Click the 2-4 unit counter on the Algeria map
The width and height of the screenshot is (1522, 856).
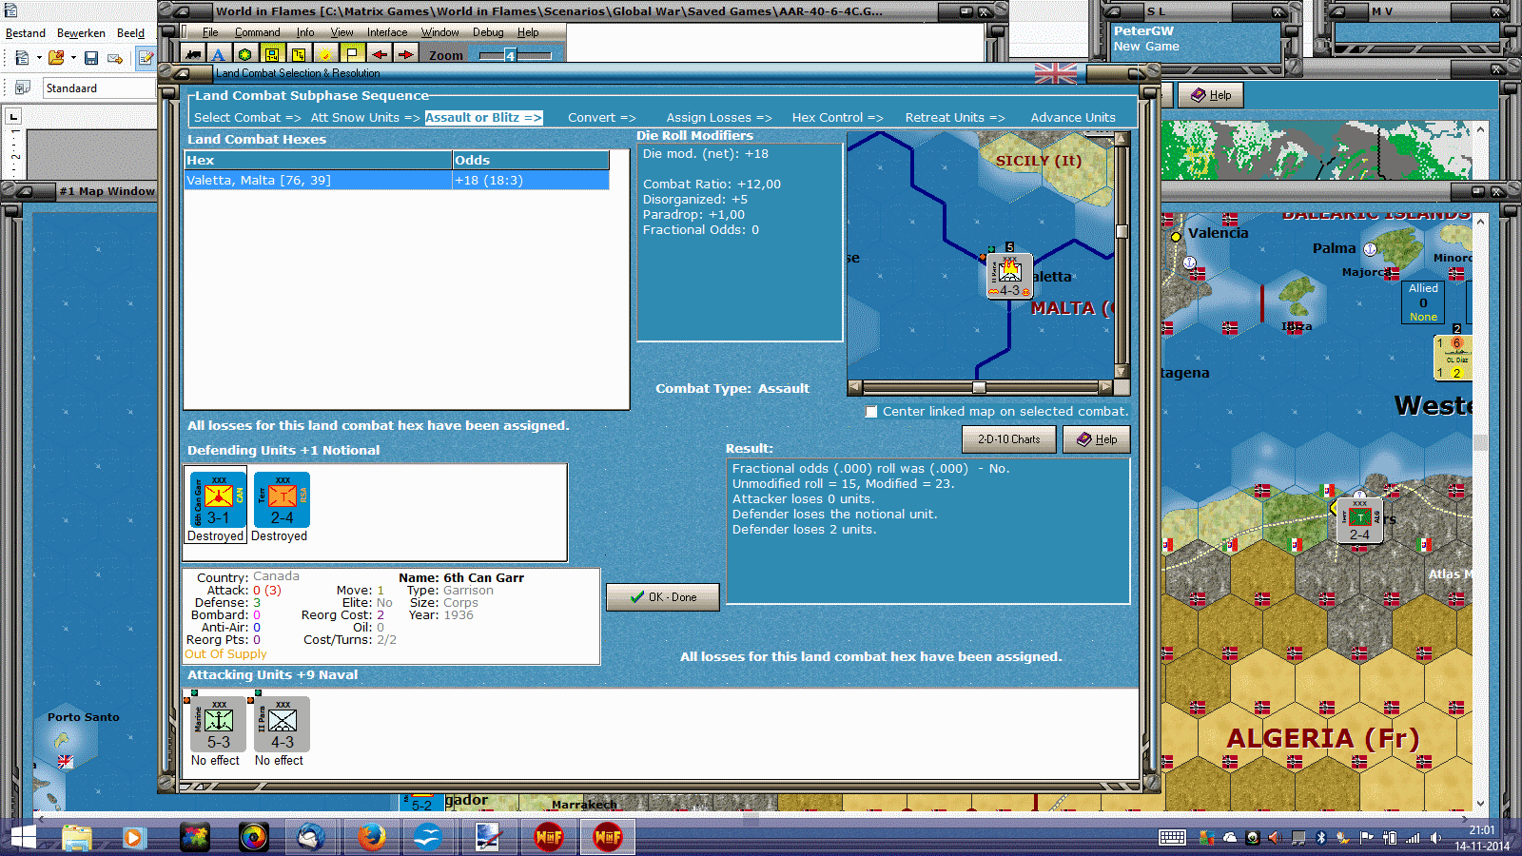point(1359,519)
